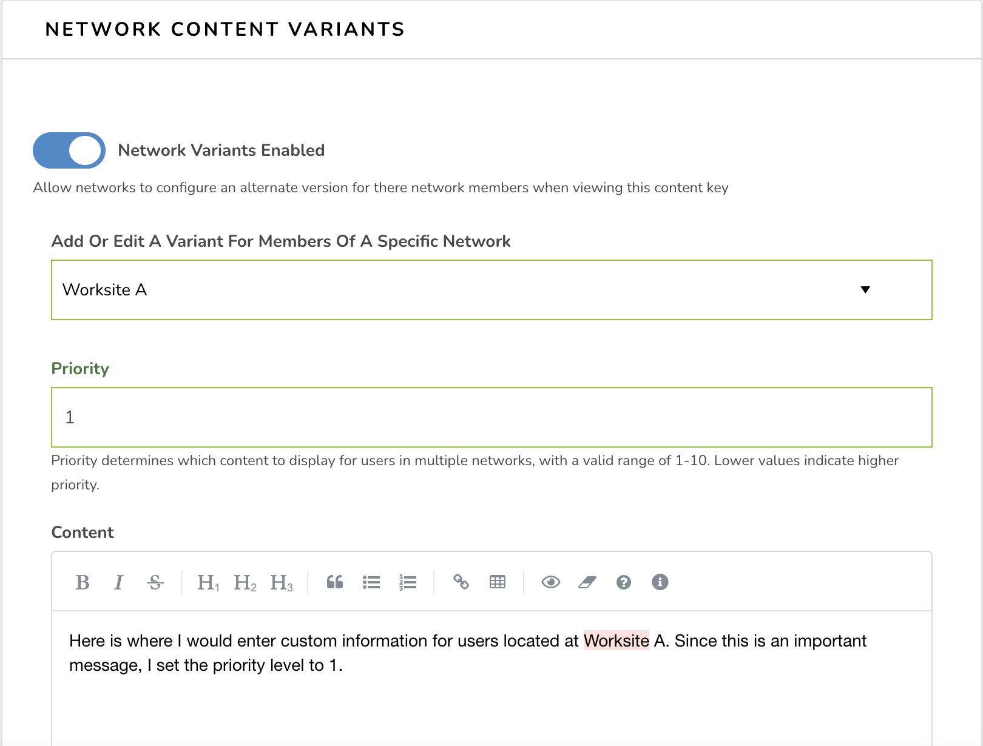
Task: Insert Heading 2 with H2 icon
Action: pos(245,582)
